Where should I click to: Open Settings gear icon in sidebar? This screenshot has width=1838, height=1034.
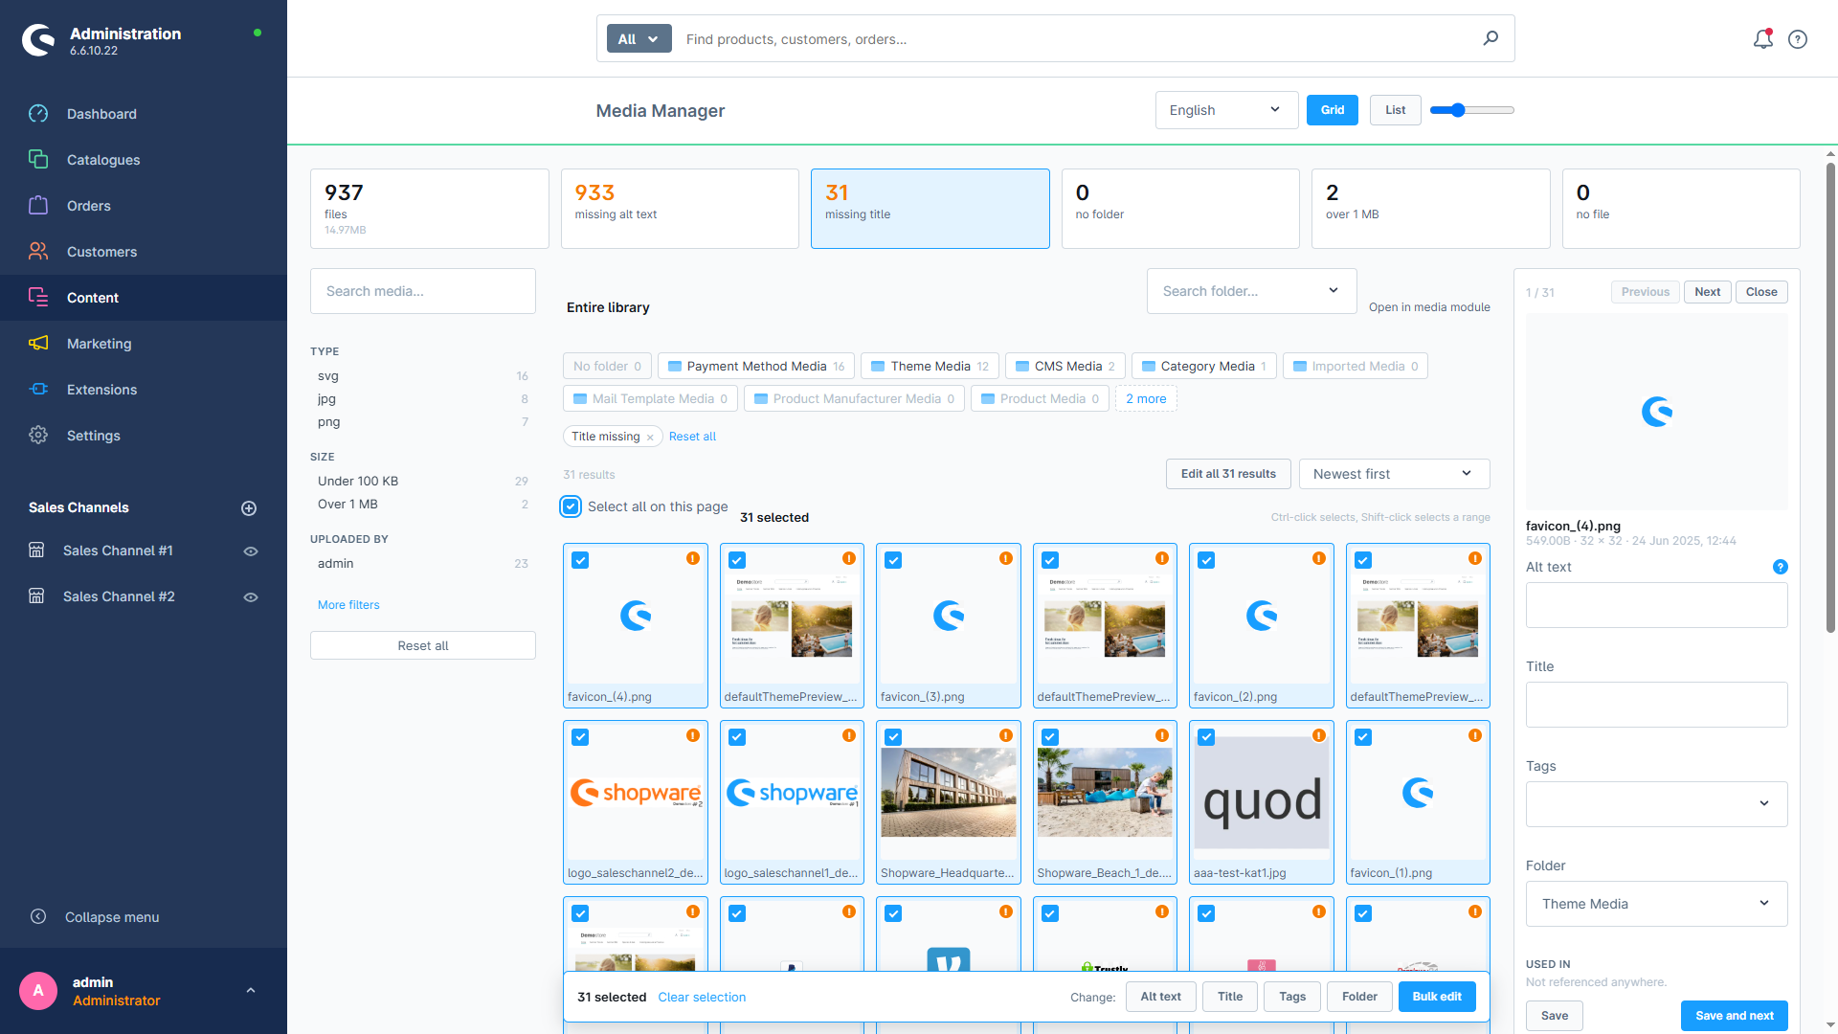click(38, 436)
